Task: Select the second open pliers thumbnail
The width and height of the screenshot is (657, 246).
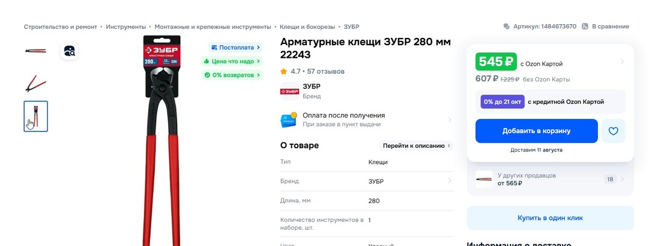Action: pos(36,83)
